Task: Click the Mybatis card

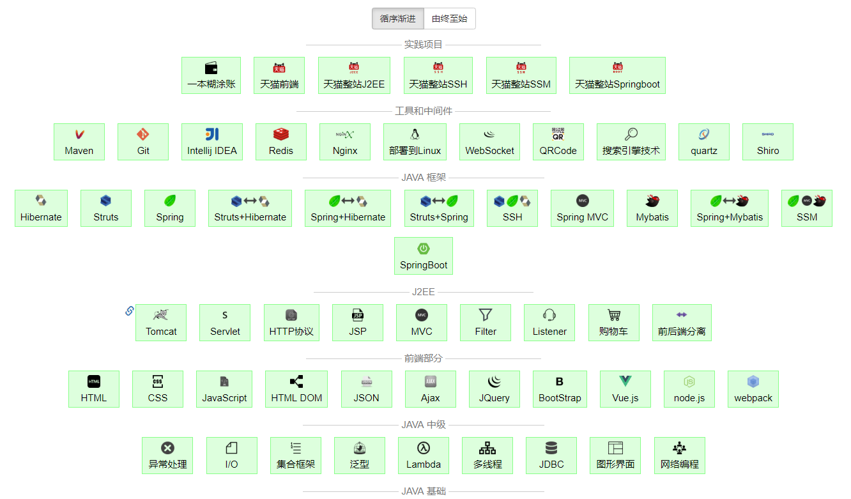Action: point(652,208)
